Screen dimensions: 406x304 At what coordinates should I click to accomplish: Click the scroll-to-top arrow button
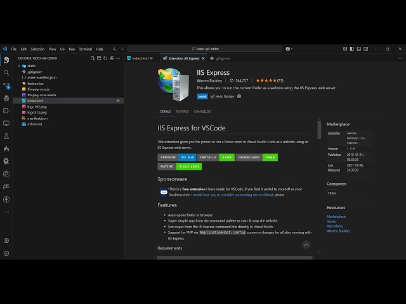click(x=306, y=244)
